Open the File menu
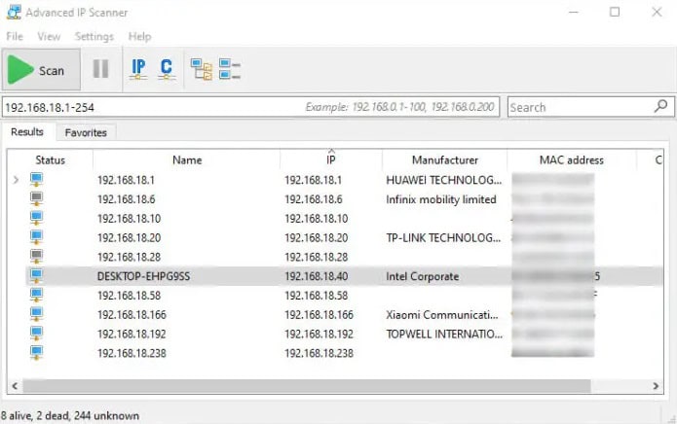 coord(15,37)
